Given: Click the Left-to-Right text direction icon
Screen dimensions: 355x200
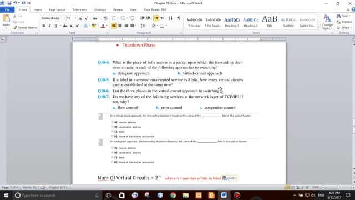Looking at the screenshot, I should tap(156, 18).
